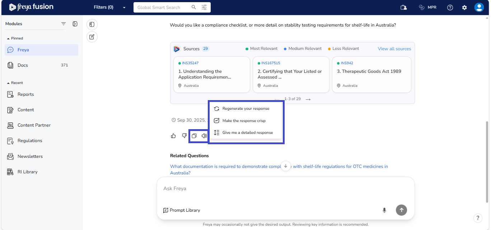
Task: Open advanced search filter sliders icon
Action: click(204, 7)
